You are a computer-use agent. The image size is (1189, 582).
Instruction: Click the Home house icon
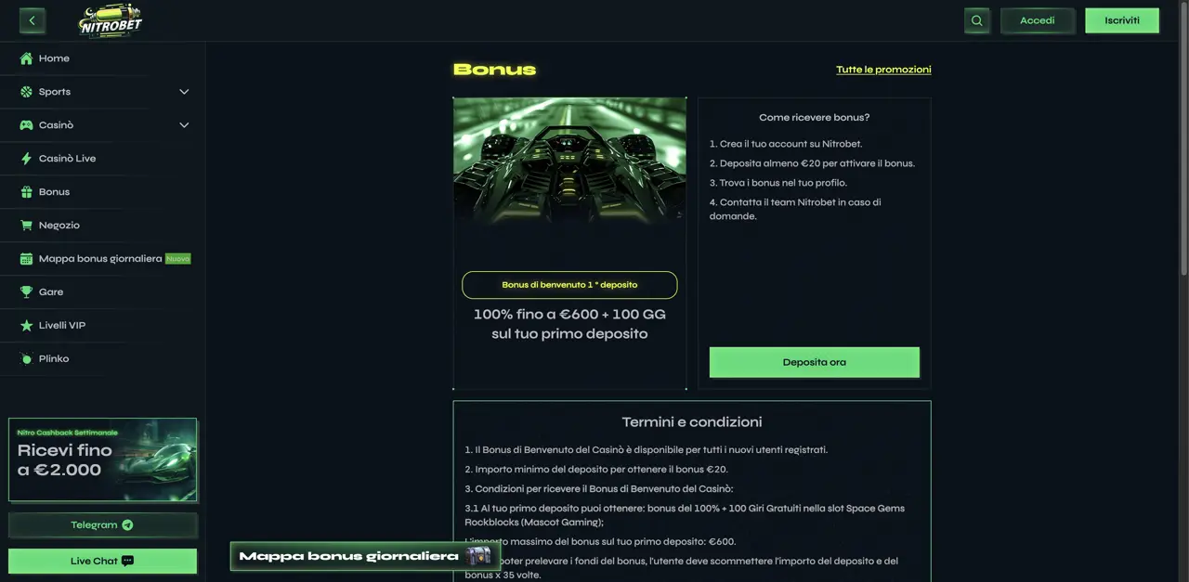[x=26, y=58]
